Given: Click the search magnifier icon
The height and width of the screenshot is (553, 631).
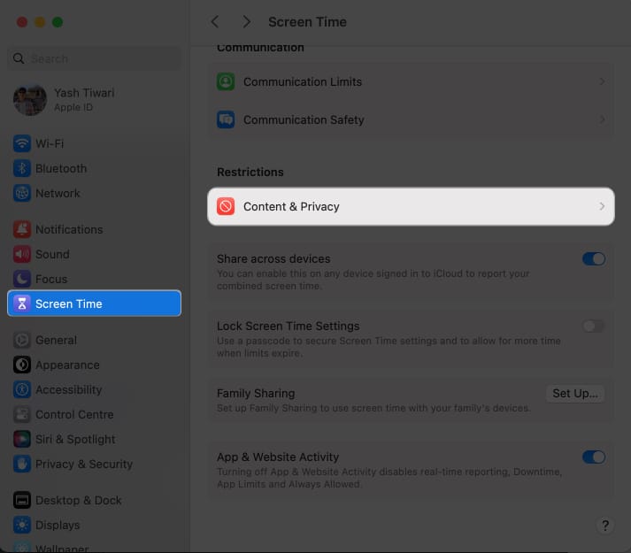Looking at the screenshot, I should (19, 58).
